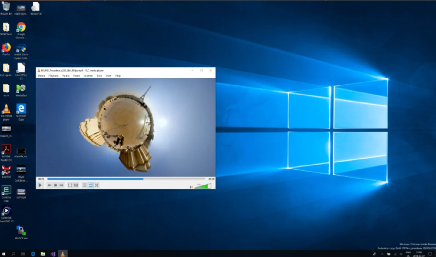
Task: Adjust the green VLC volume slider
Action: (203, 186)
